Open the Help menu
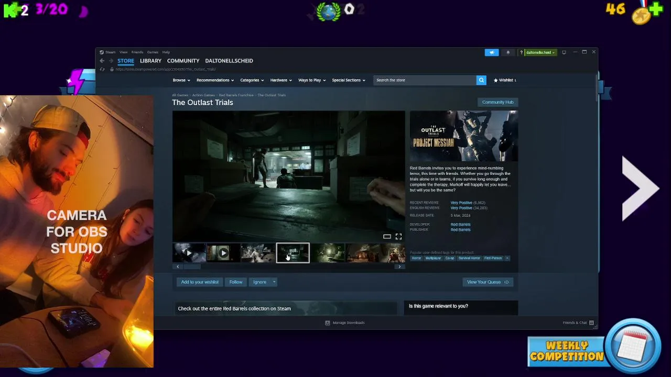The height and width of the screenshot is (377, 671). 166,52
